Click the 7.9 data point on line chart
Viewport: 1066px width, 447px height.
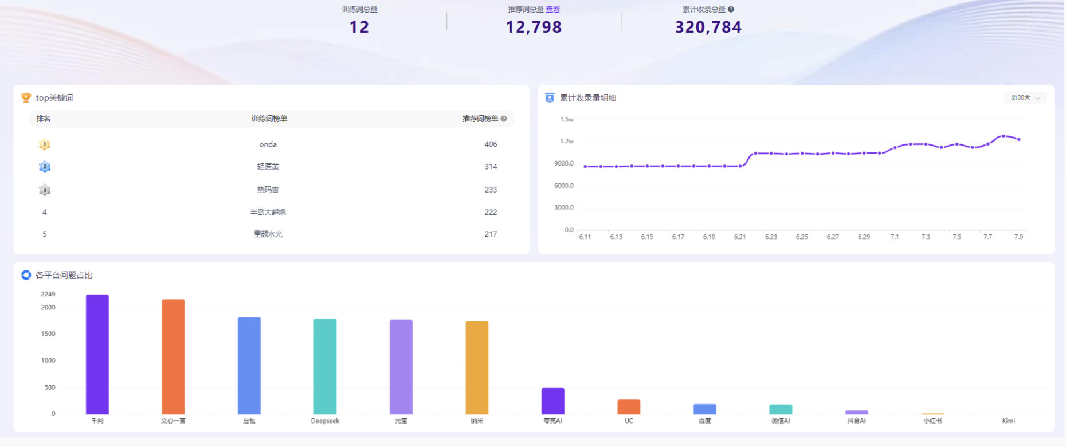(1019, 139)
